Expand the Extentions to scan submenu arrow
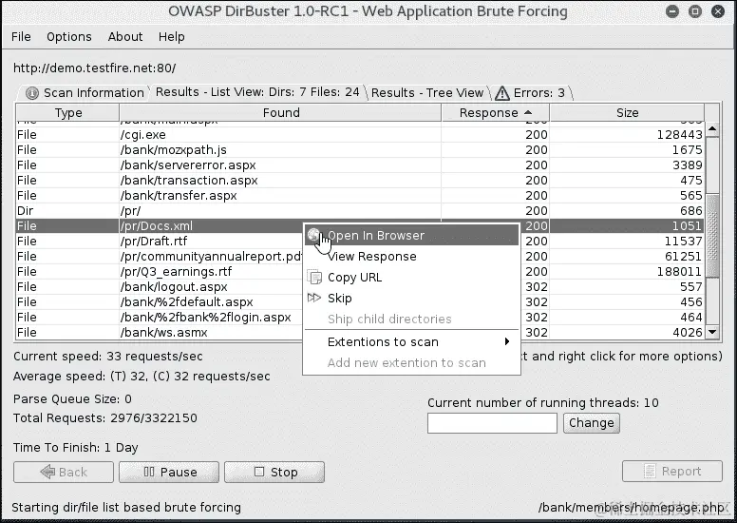737x523 pixels. (507, 341)
